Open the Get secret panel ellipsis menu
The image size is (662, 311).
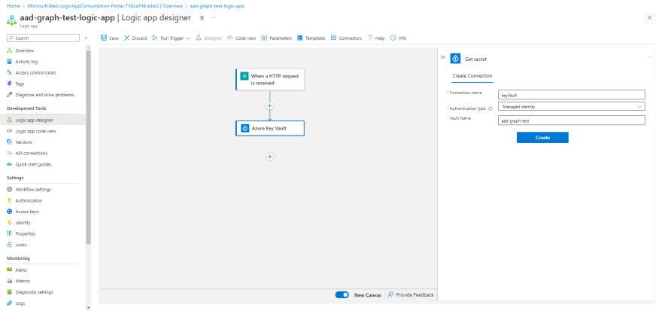click(x=650, y=57)
